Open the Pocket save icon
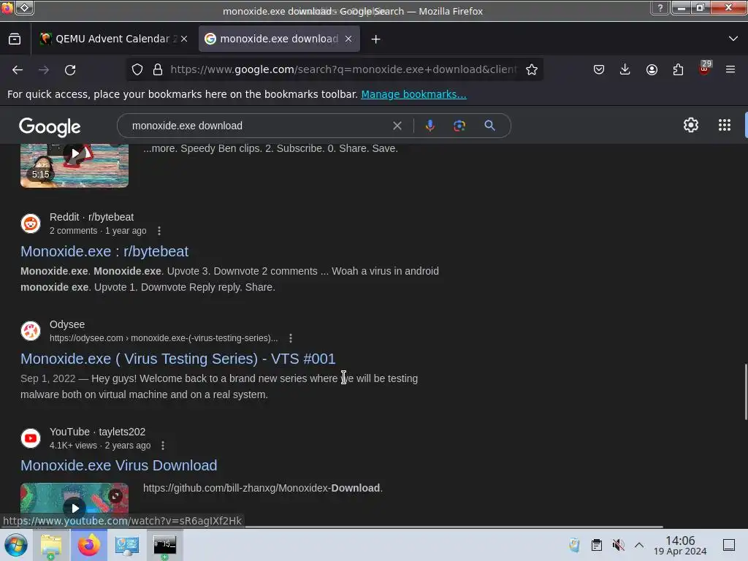 coord(599,69)
